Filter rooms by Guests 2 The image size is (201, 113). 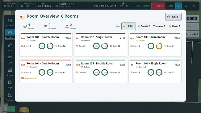click(144, 26)
